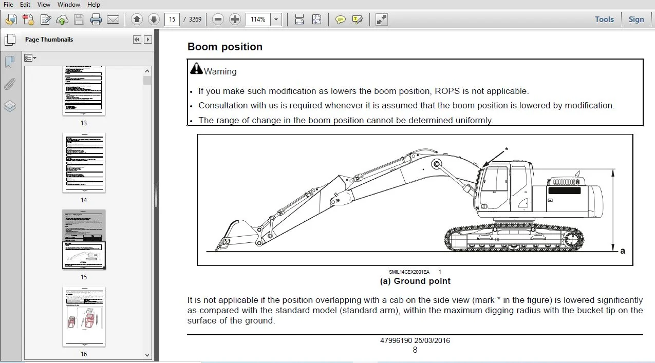Viewport: 655px width, 363px height.
Task: Click the 'Boom position' heading
Action: 225,47
